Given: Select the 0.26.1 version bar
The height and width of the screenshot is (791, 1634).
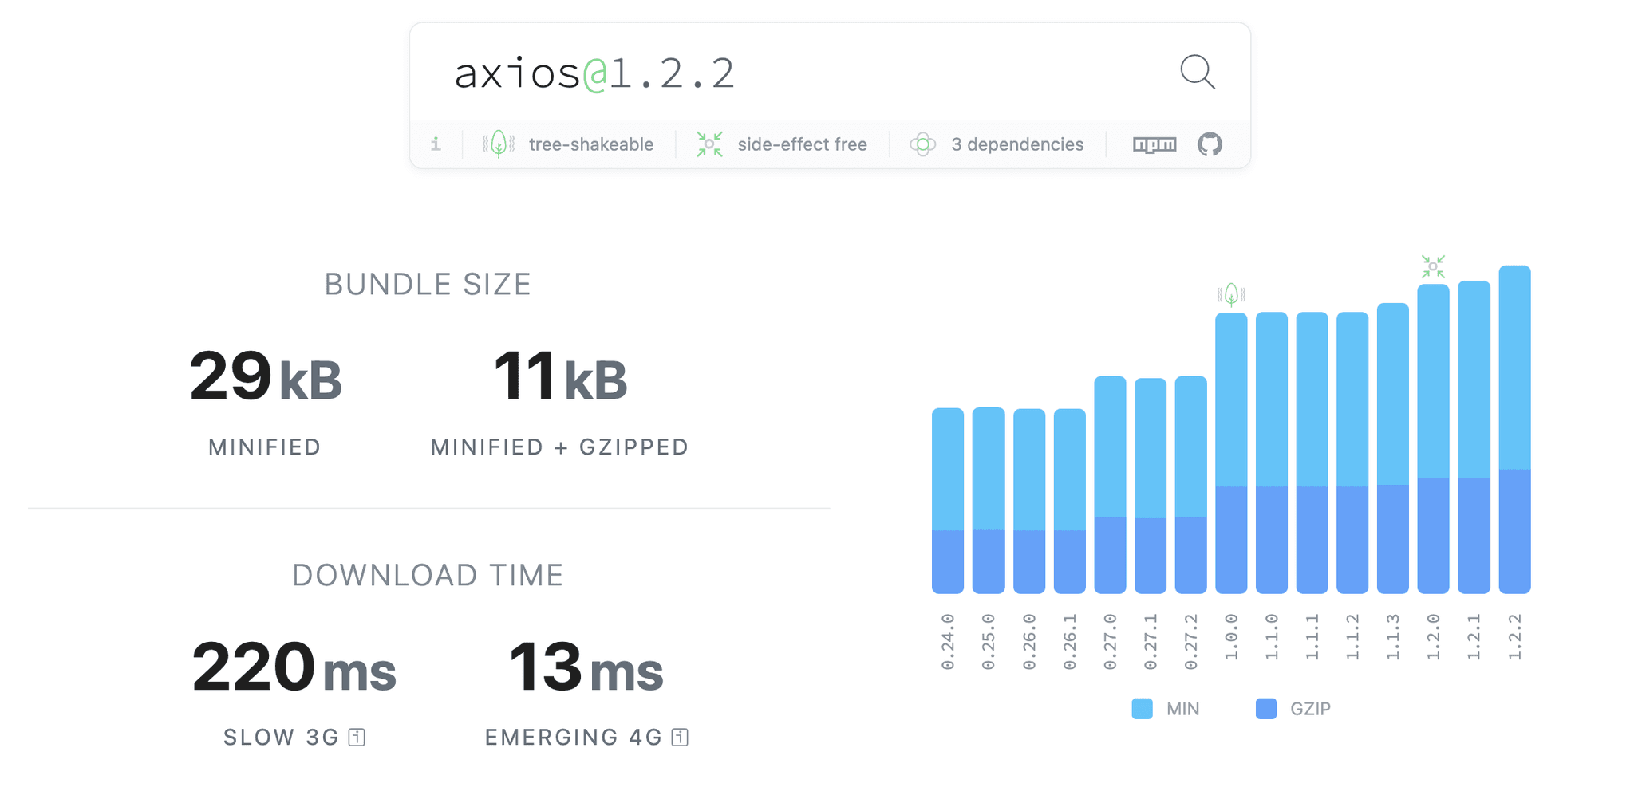Looking at the screenshot, I should point(1069,502).
